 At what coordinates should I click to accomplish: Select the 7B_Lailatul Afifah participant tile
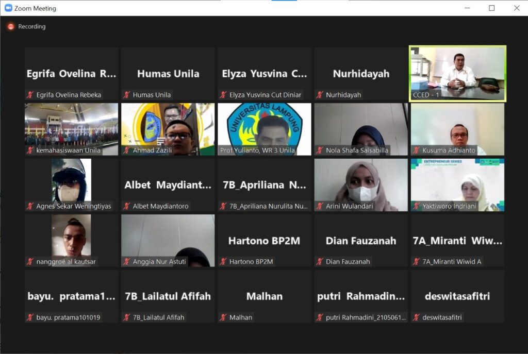click(x=168, y=296)
